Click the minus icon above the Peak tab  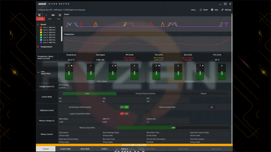53,15
